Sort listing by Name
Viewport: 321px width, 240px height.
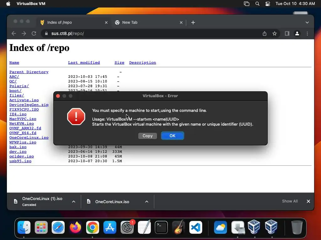tap(14, 62)
